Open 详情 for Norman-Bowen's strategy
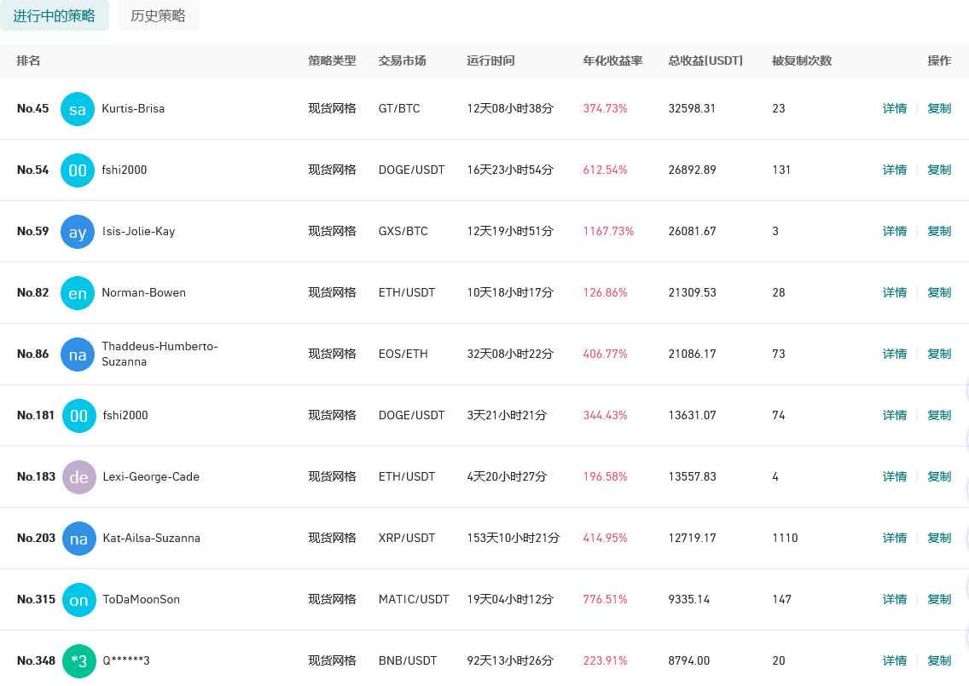This screenshot has width=969, height=686. (x=894, y=292)
